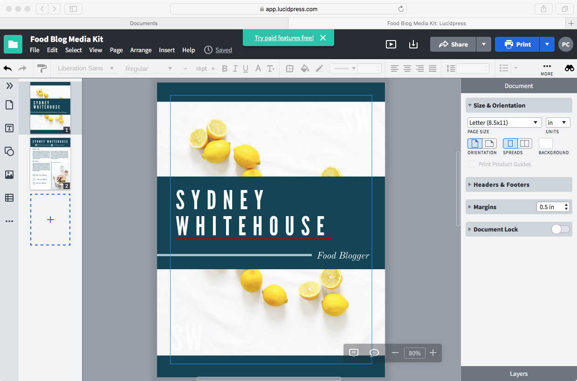
Task: Select the format painter roller tool
Action: [x=42, y=68]
